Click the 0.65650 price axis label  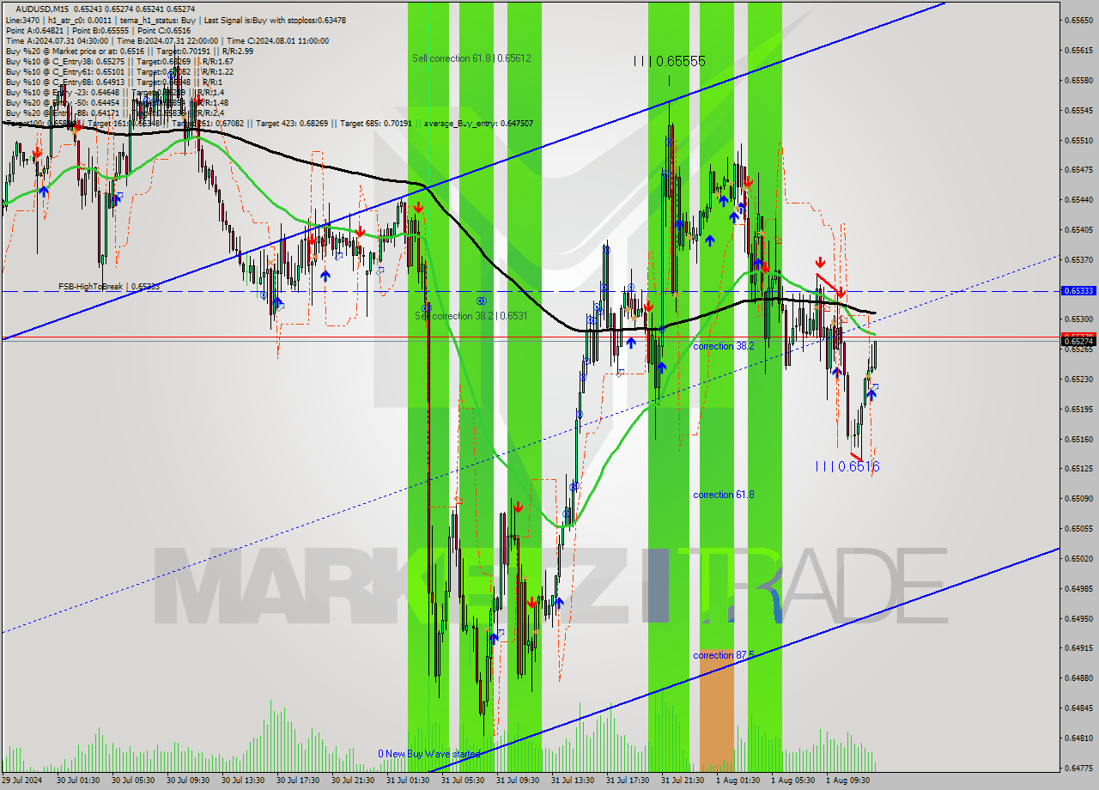point(1078,20)
